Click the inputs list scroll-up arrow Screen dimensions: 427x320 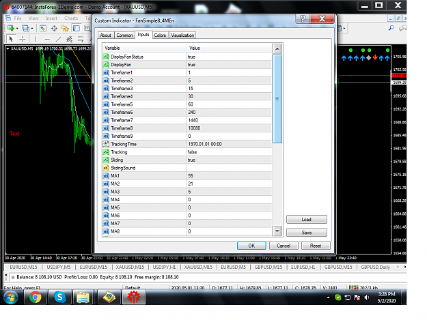pos(277,49)
